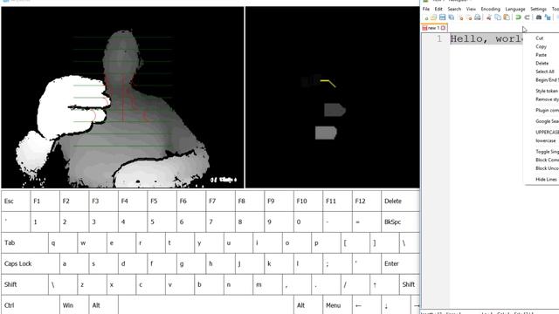Choose Copy from the context menu
The height and width of the screenshot is (314, 559).
(542, 46)
